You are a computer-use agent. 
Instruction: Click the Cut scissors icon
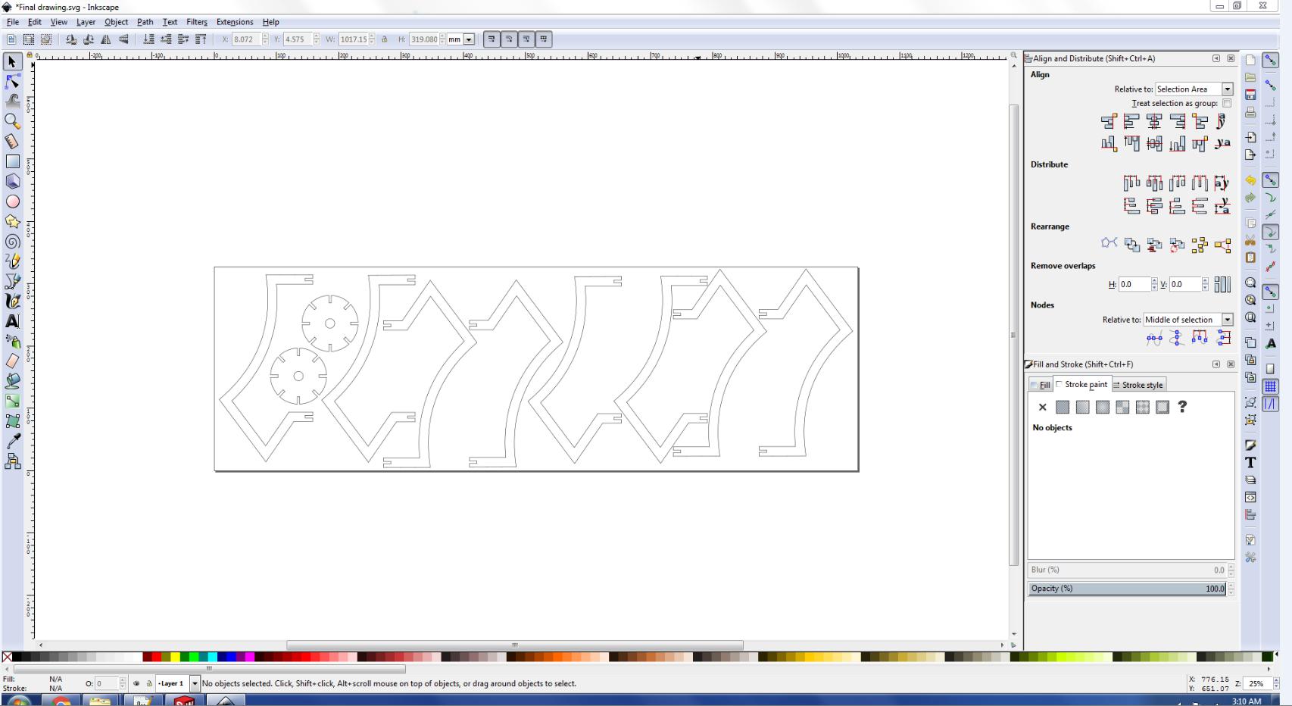tap(1250, 240)
